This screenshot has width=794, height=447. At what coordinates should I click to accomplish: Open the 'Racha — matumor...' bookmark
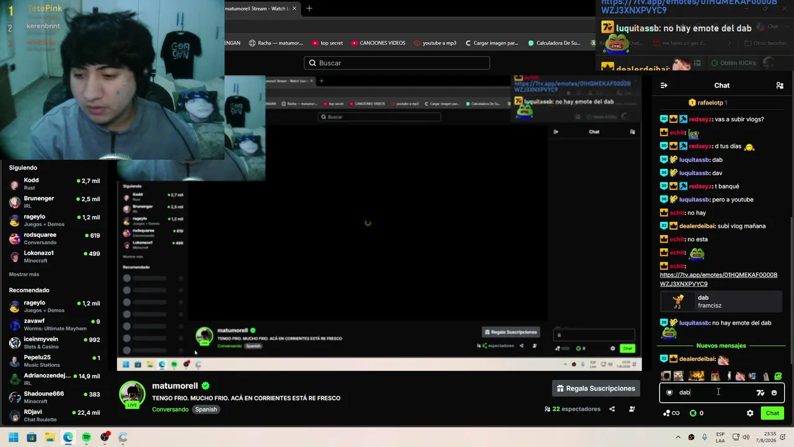[x=276, y=43]
